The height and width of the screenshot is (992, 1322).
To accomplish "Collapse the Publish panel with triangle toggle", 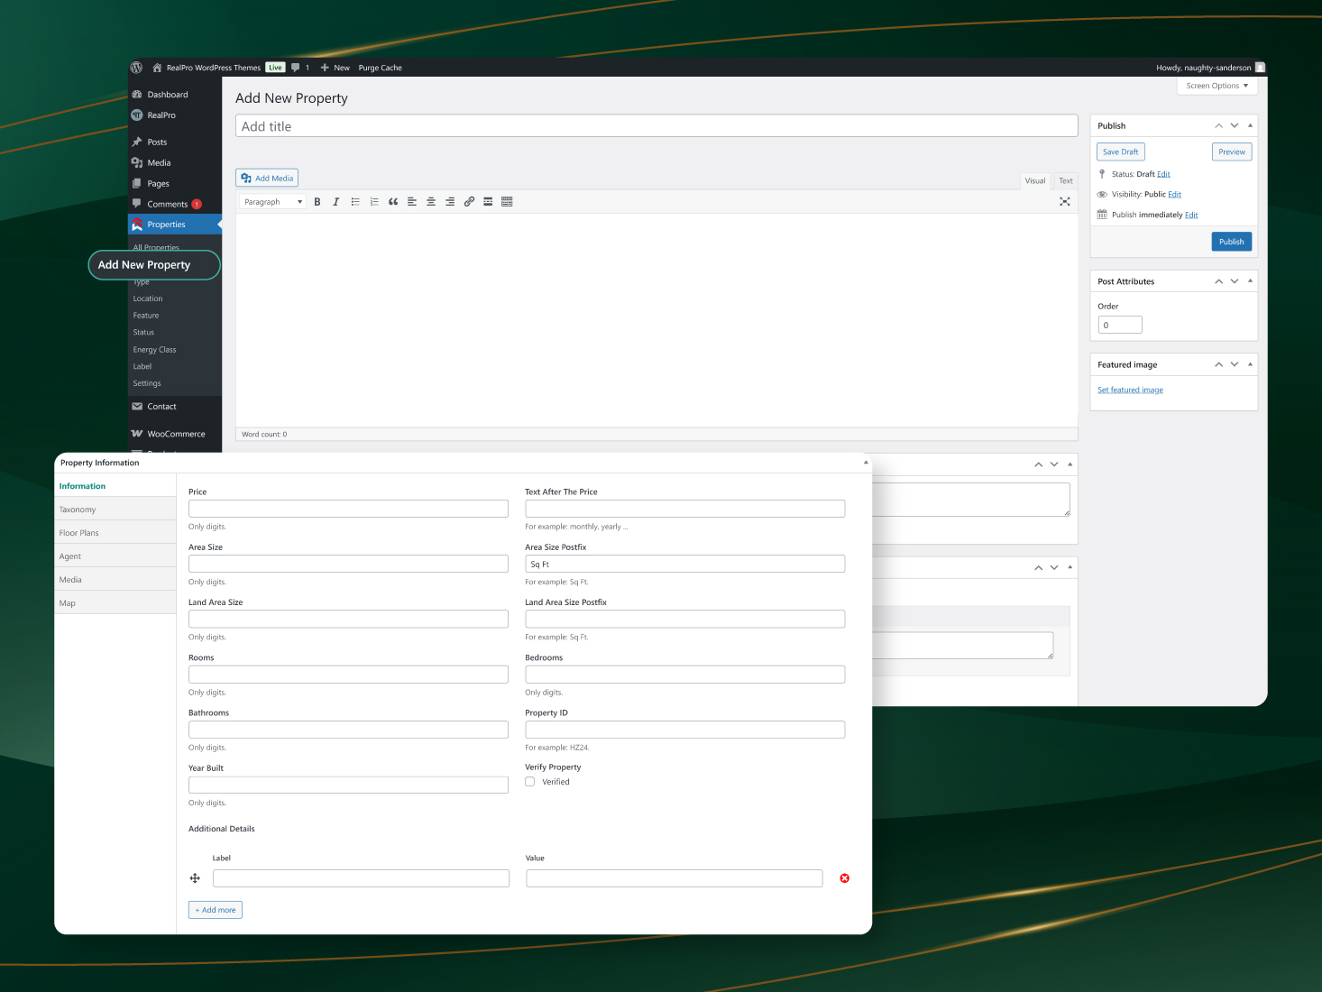I will coord(1250,125).
